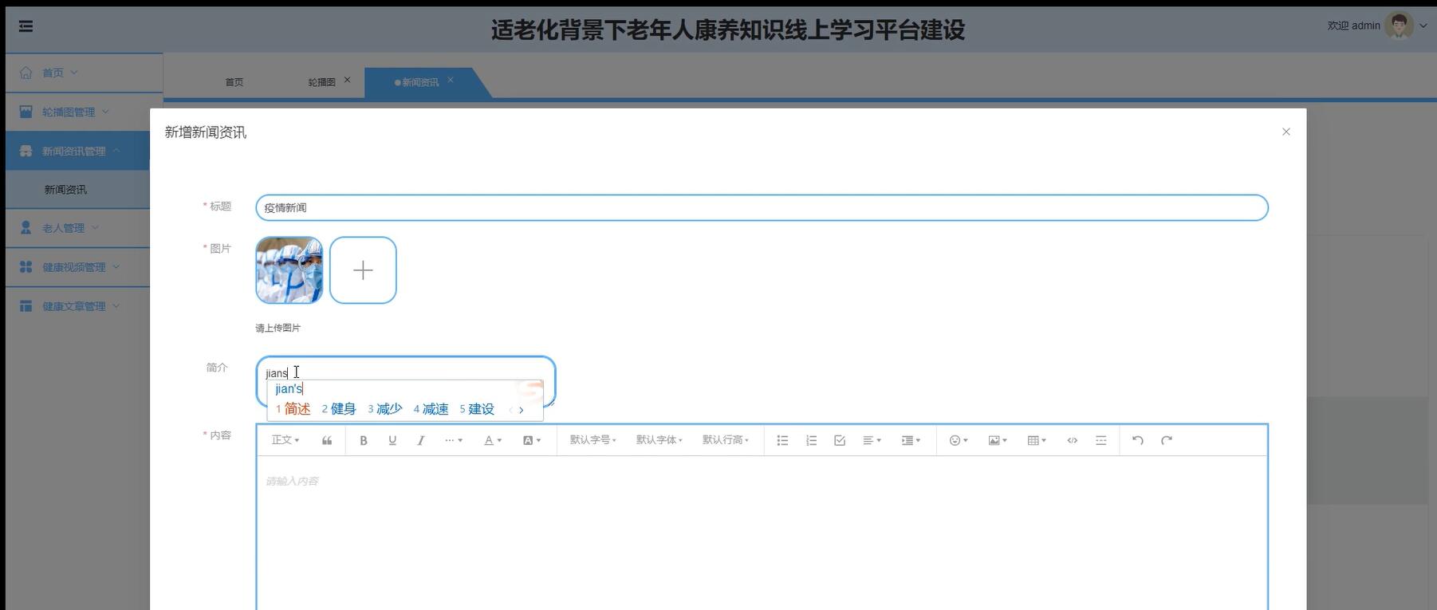Insert a blockquote in the editor
This screenshot has height=610, width=1437.
coord(327,440)
